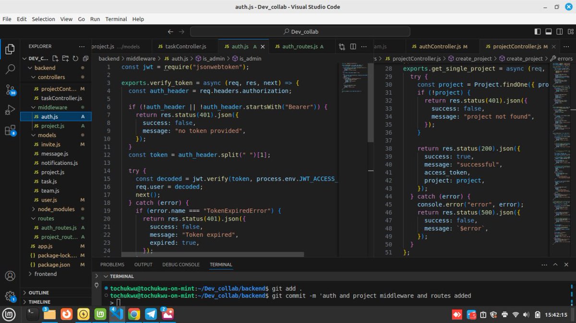The image size is (576, 323).
Task: Open changes icon in left editor group
Action: [x=342, y=46]
